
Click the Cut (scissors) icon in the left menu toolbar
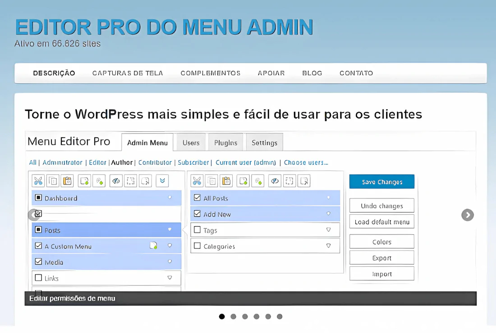tap(38, 181)
